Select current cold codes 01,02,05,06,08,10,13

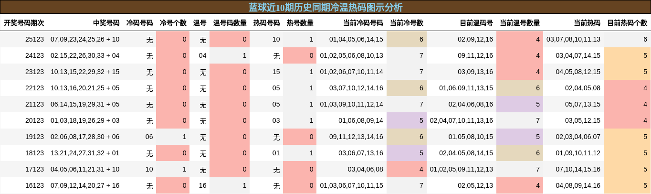coord(352,55)
